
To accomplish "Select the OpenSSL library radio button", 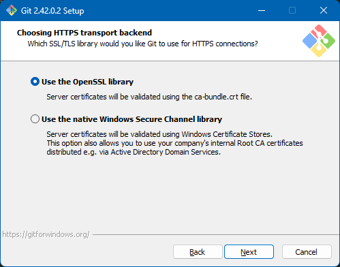I will pos(35,82).
